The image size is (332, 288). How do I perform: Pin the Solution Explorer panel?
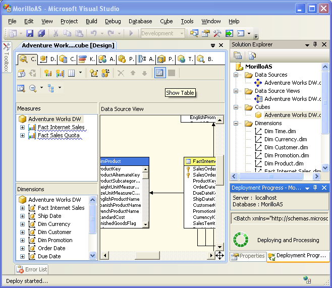pos(315,45)
